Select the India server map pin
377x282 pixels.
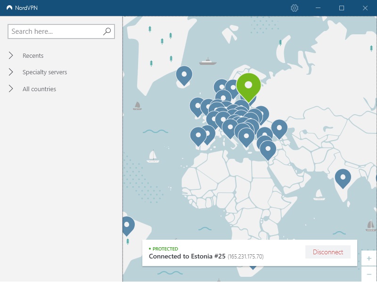tap(343, 179)
